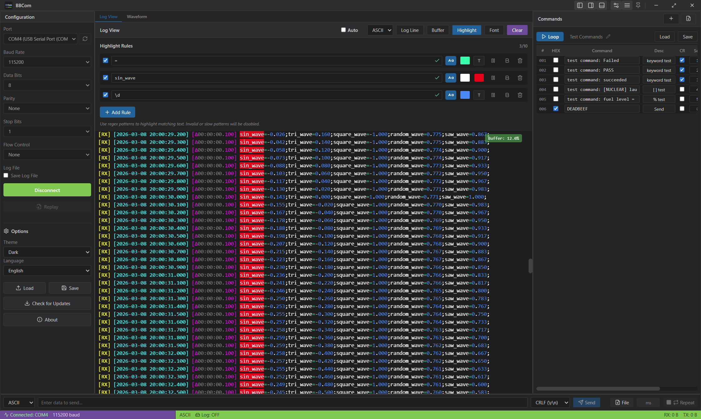This screenshot has width=701, height=419.
Task: Check CR for command 004 NUCLEAR
Action: (682, 89)
